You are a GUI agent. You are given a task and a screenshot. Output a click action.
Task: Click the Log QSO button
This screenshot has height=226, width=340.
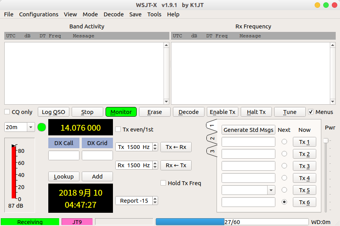pyautogui.click(x=53, y=112)
